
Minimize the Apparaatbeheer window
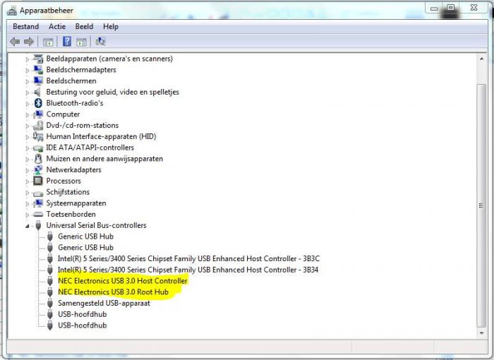[x=435, y=8]
